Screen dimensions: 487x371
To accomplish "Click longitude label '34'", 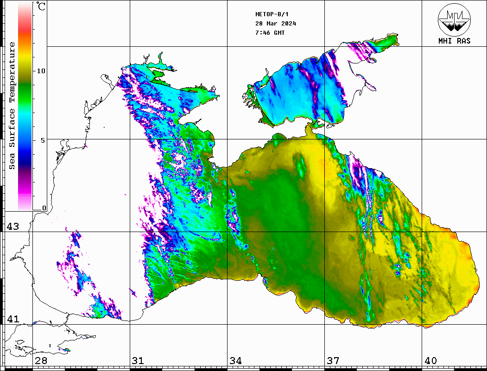I will (235, 361).
